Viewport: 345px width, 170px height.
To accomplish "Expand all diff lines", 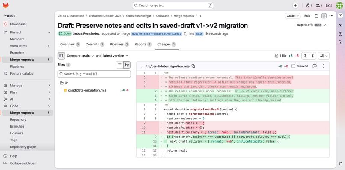I will click(x=305, y=56).
